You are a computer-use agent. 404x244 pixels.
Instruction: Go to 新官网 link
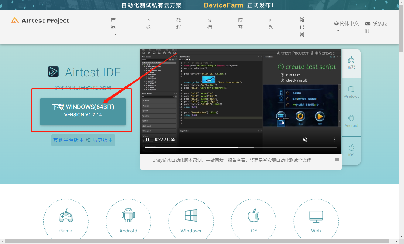click(x=302, y=27)
